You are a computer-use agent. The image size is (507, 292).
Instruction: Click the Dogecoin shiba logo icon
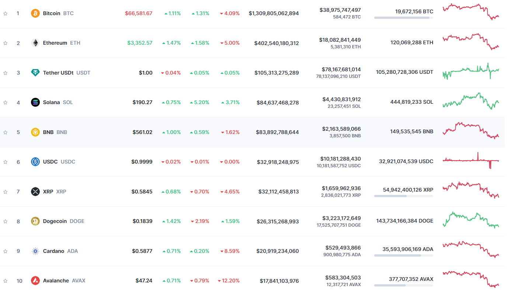click(35, 221)
